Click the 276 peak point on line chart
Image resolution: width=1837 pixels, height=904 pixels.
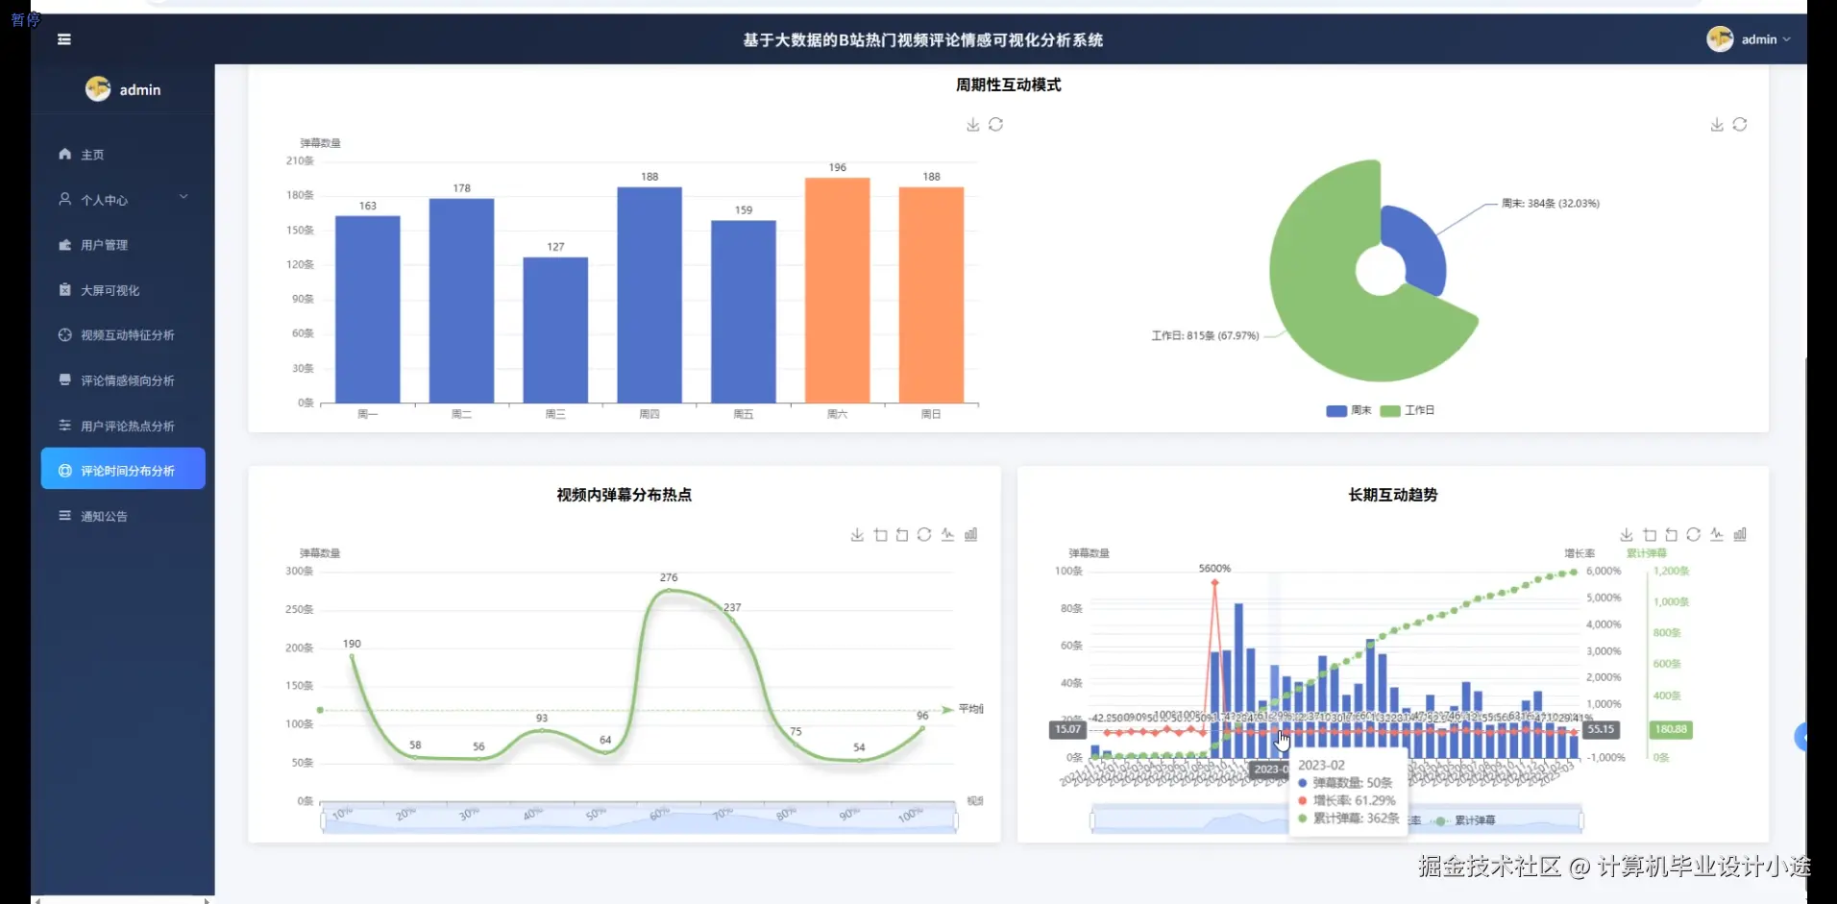click(x=669, y=590)
